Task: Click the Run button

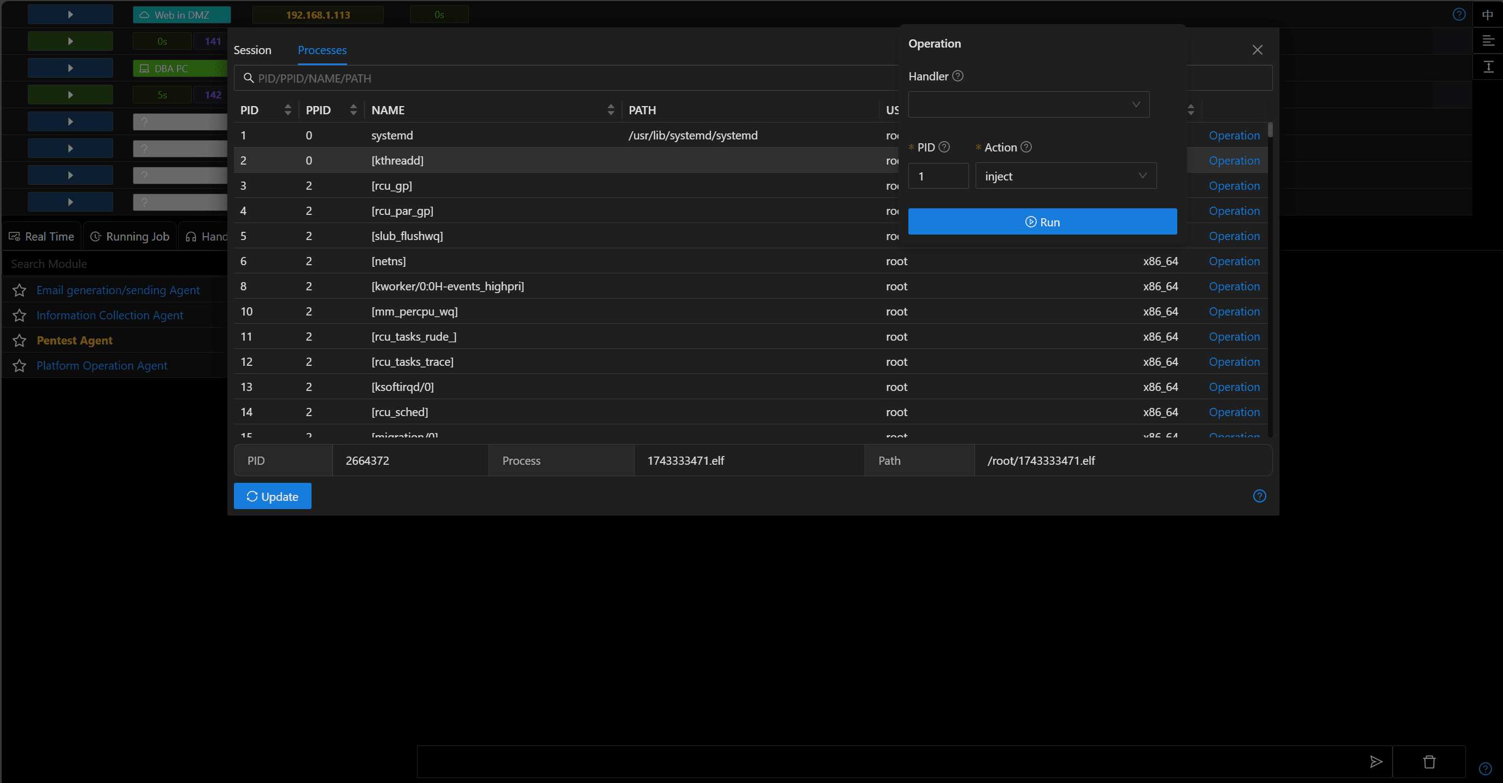Action: point(1042,222)
